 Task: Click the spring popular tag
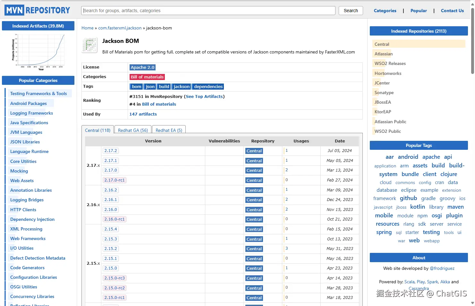[x=384, y=232]
